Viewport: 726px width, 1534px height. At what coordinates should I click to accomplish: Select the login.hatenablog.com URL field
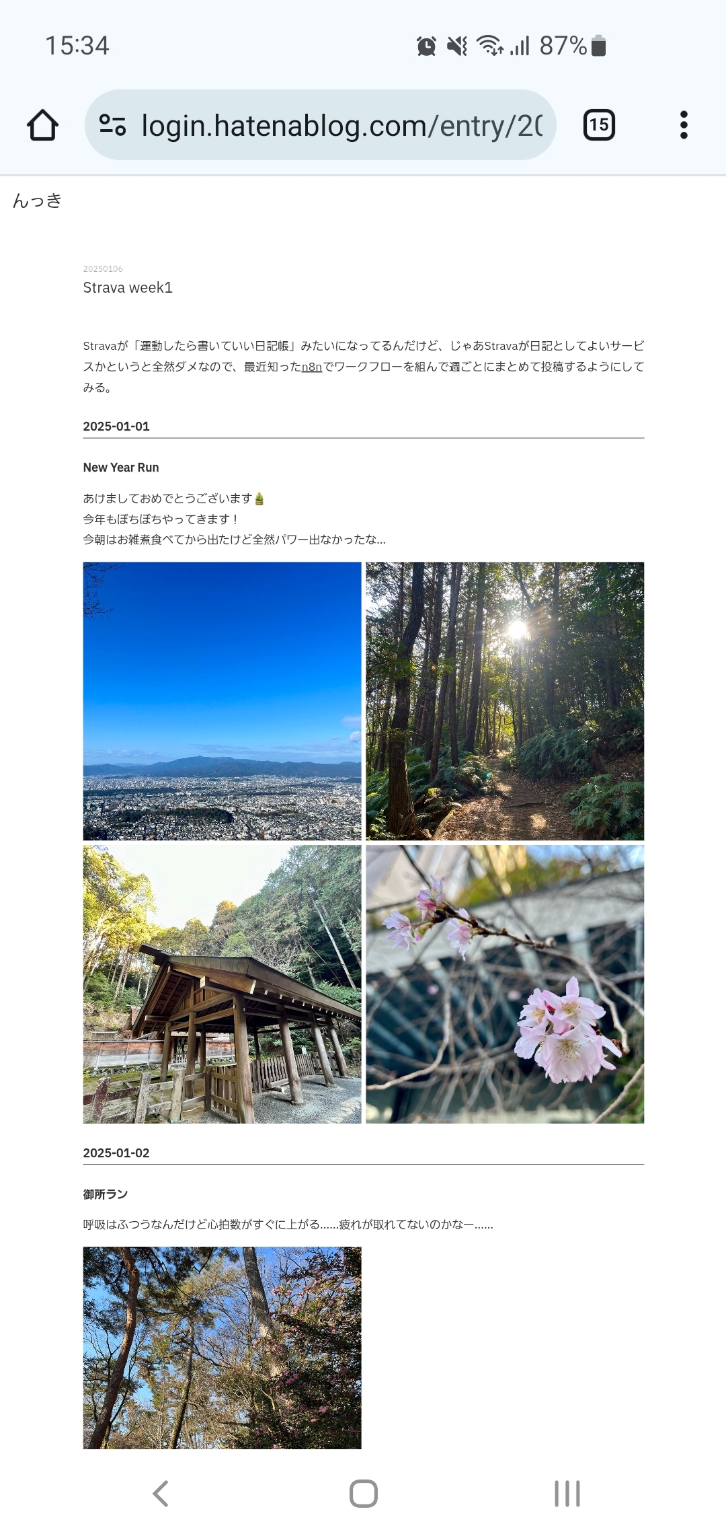320,125
